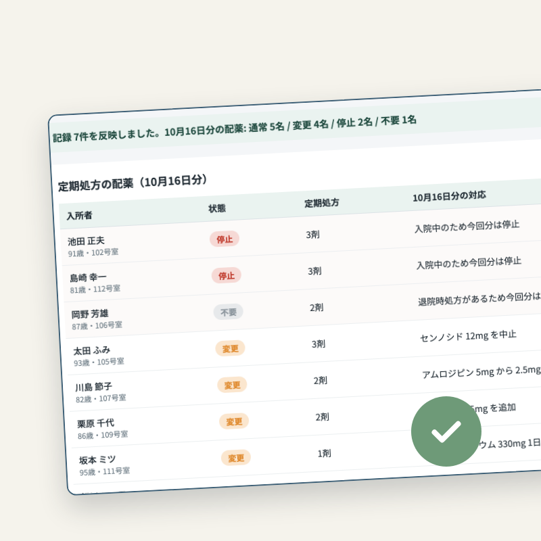Click 2剤 in 岡野 芳雄 row
The image size is (541, 541).
pos(316,308)
